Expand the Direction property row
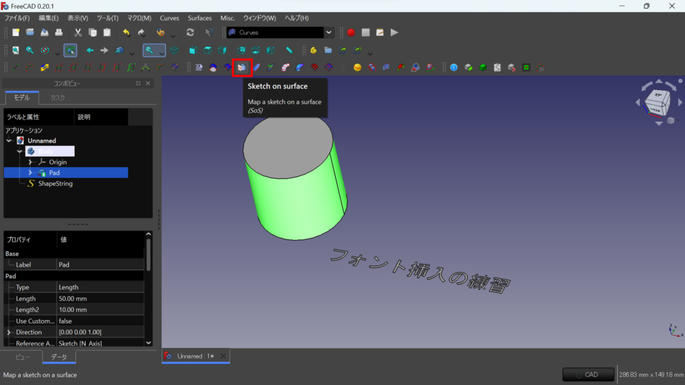This screenshot has width=685, height=385. [9, 332]
